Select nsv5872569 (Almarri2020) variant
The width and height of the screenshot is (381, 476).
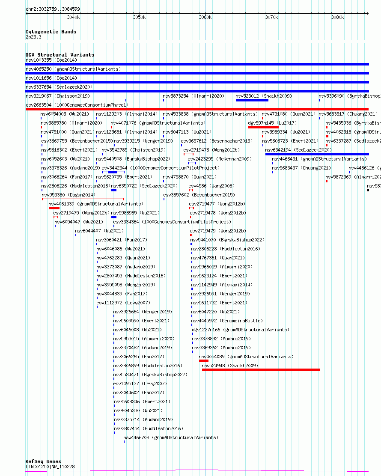pyautogui.click(x=353, y=177)
